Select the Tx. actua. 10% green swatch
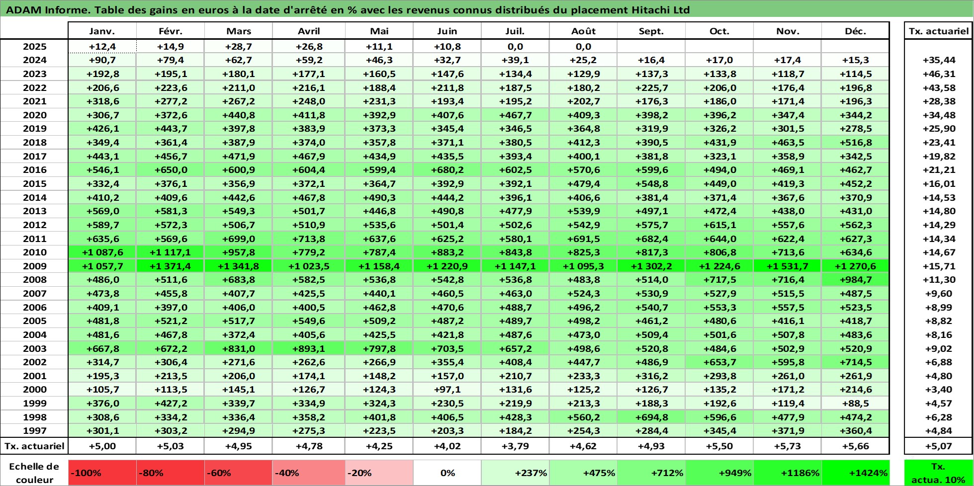Image resolution: width=974 pixels, height=486 pixels. coord(939,473)
